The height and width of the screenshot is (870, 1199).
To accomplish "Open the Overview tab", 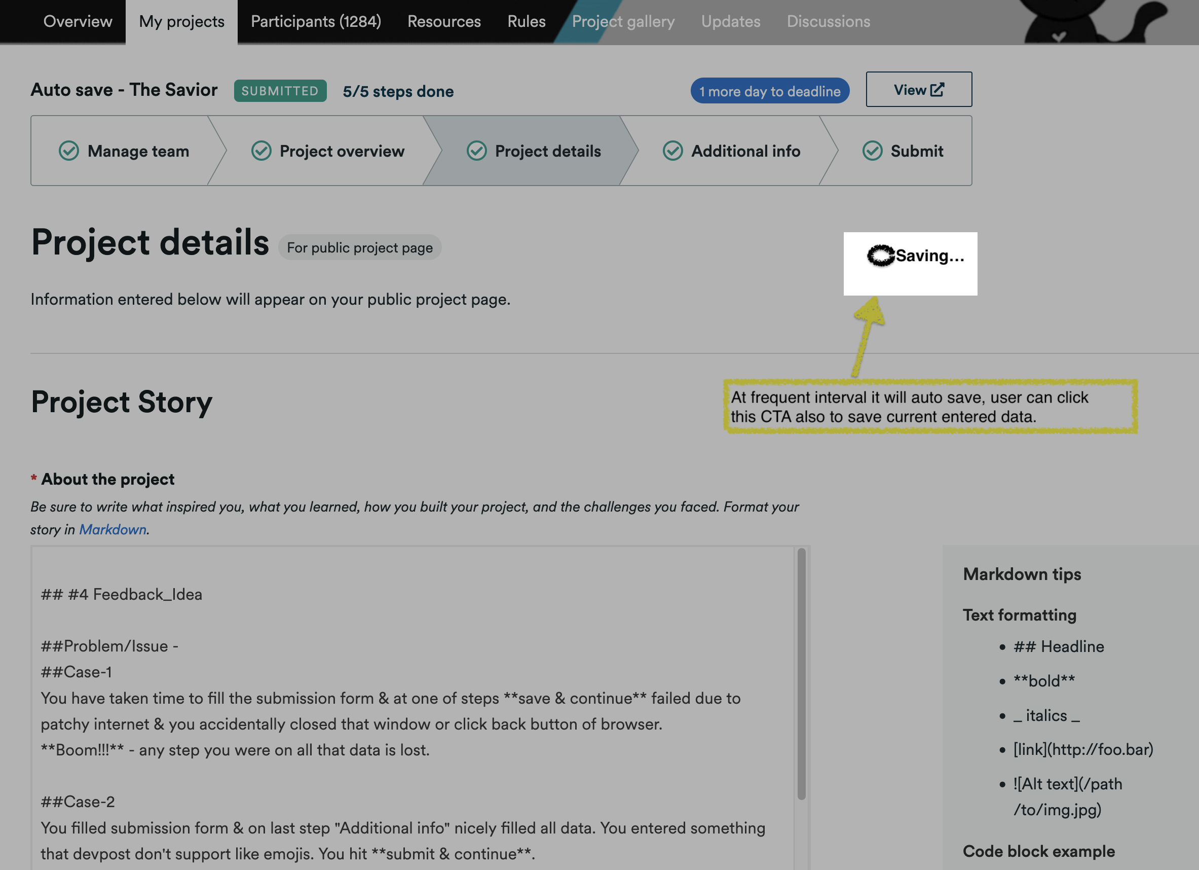I will [78, 21].
